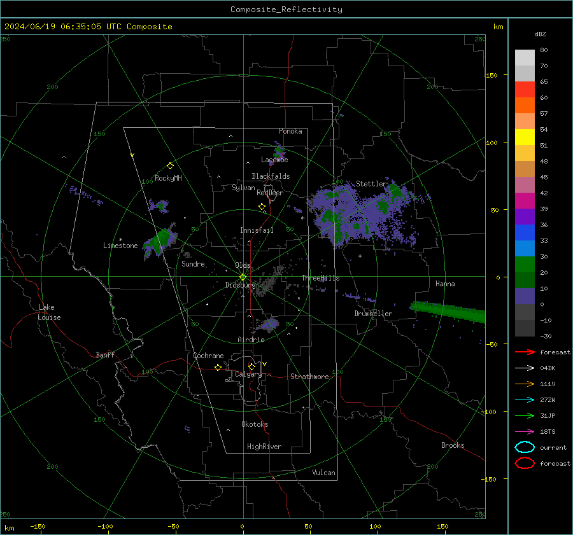Click the red forecast ellipse icon
573x535 pixels.
tap(525, 463)
